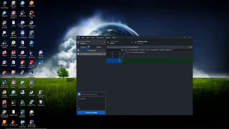This screenshot has width=229, height=129.
Task: Open the Recycle Bin desktop icon
Action: 40,103
